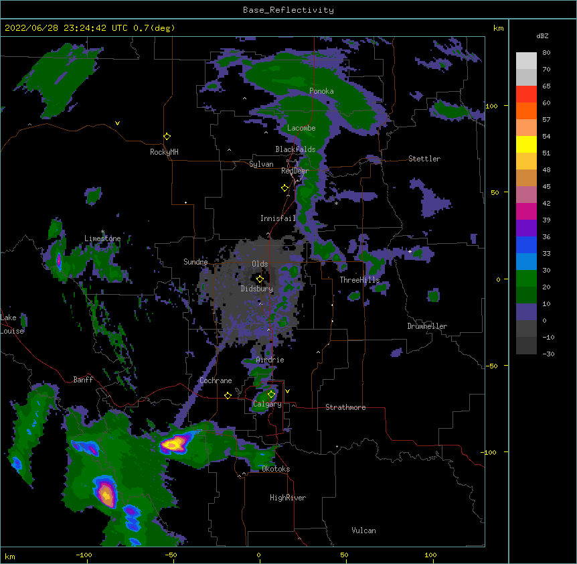
Task: Click the yellow diamond marker above RockyMH
Action: [167, 137]
